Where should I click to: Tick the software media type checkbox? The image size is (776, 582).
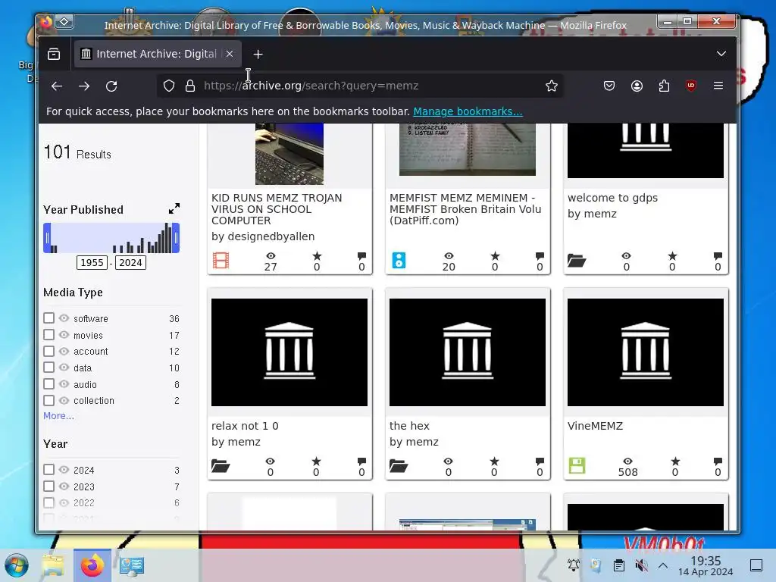point(48,318)
